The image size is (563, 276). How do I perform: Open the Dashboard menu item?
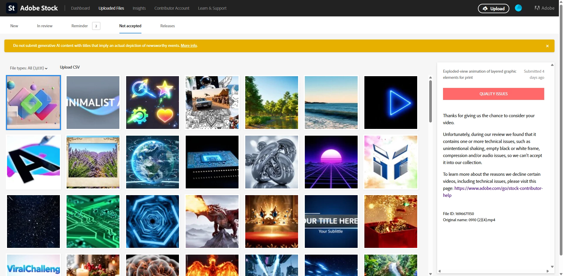[80, 8]
